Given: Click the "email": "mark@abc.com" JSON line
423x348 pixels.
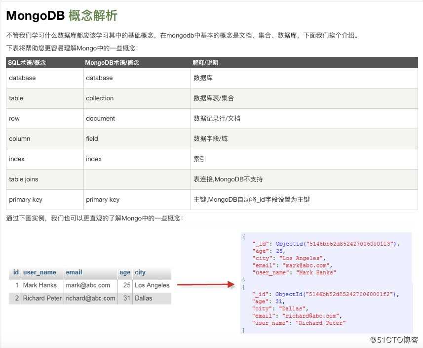Looking at the screenshot, I should click(292, 265).
